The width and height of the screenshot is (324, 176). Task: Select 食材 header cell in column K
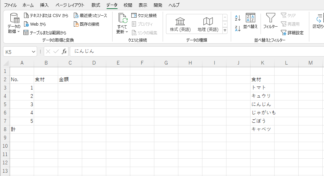(263, 80)
